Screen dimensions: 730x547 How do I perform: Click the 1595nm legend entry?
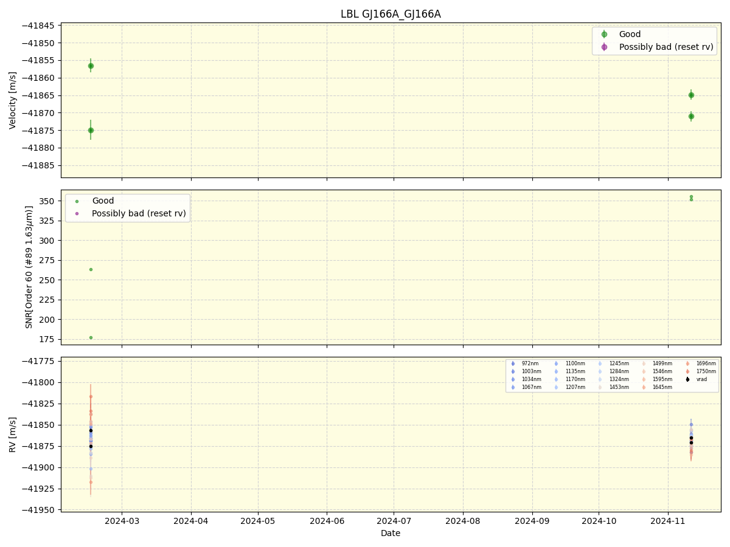tap(656, 379)
